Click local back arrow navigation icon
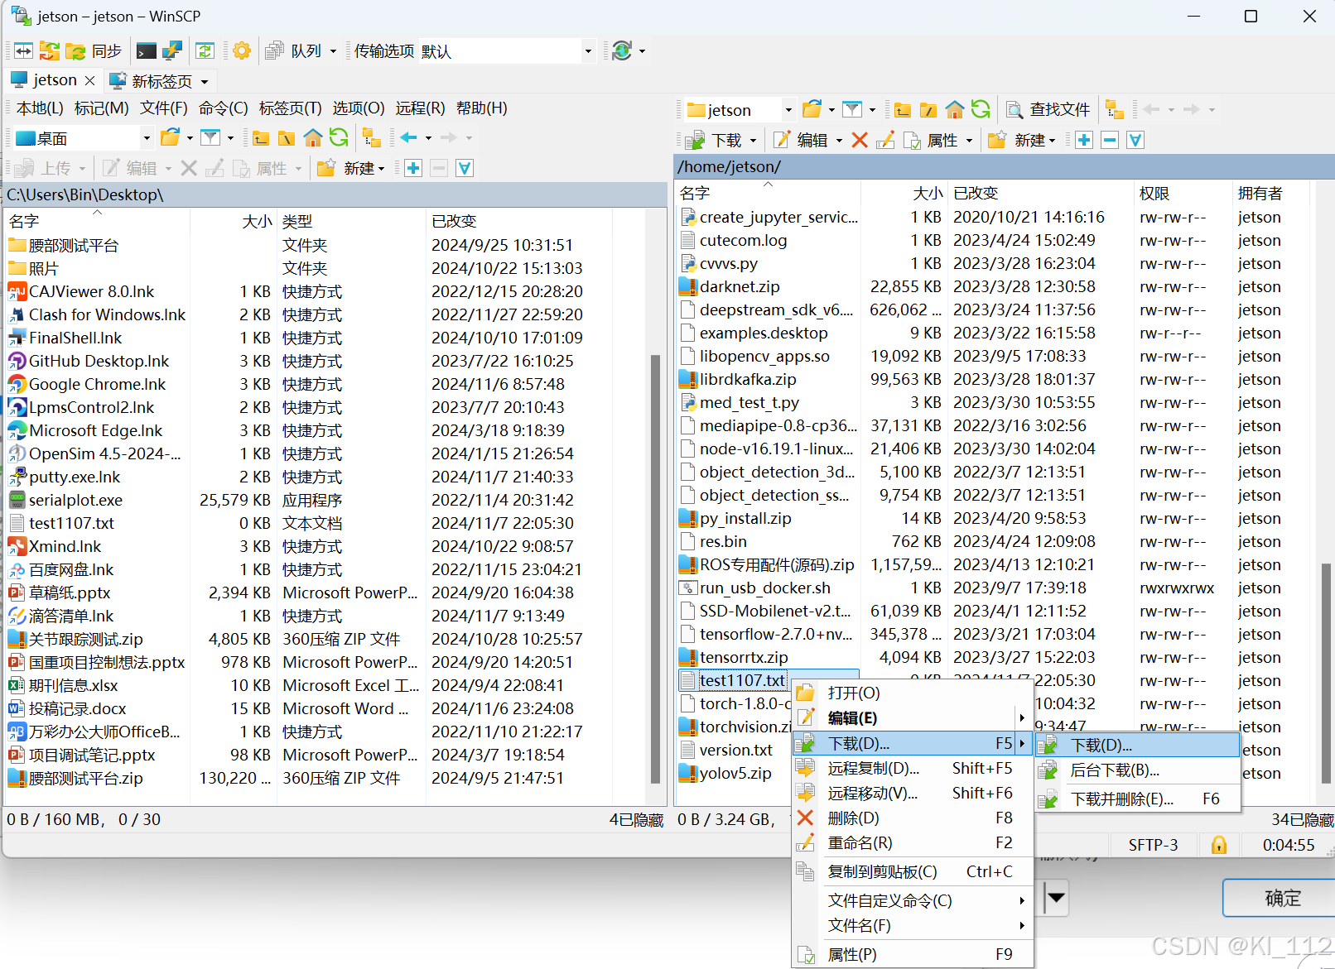 [x=408, y=137]
